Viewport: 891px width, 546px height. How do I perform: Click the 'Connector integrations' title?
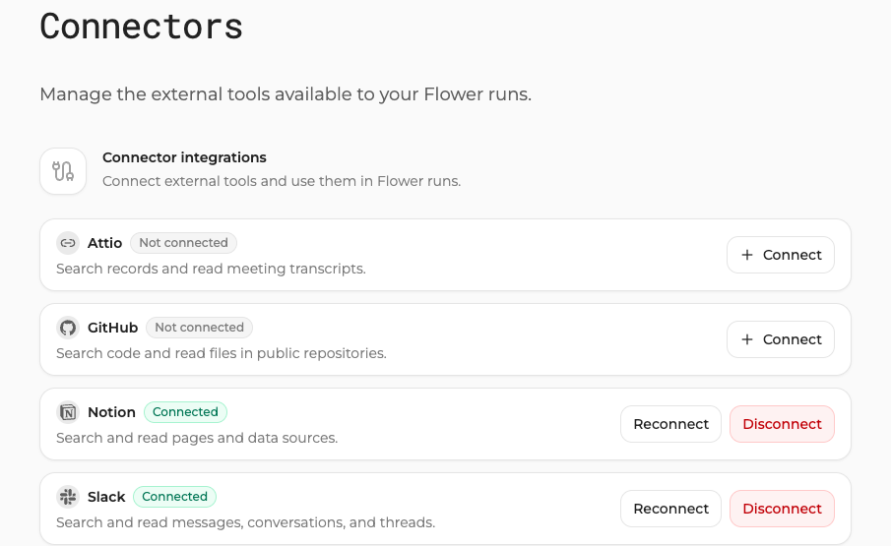(x=184, y=157)
